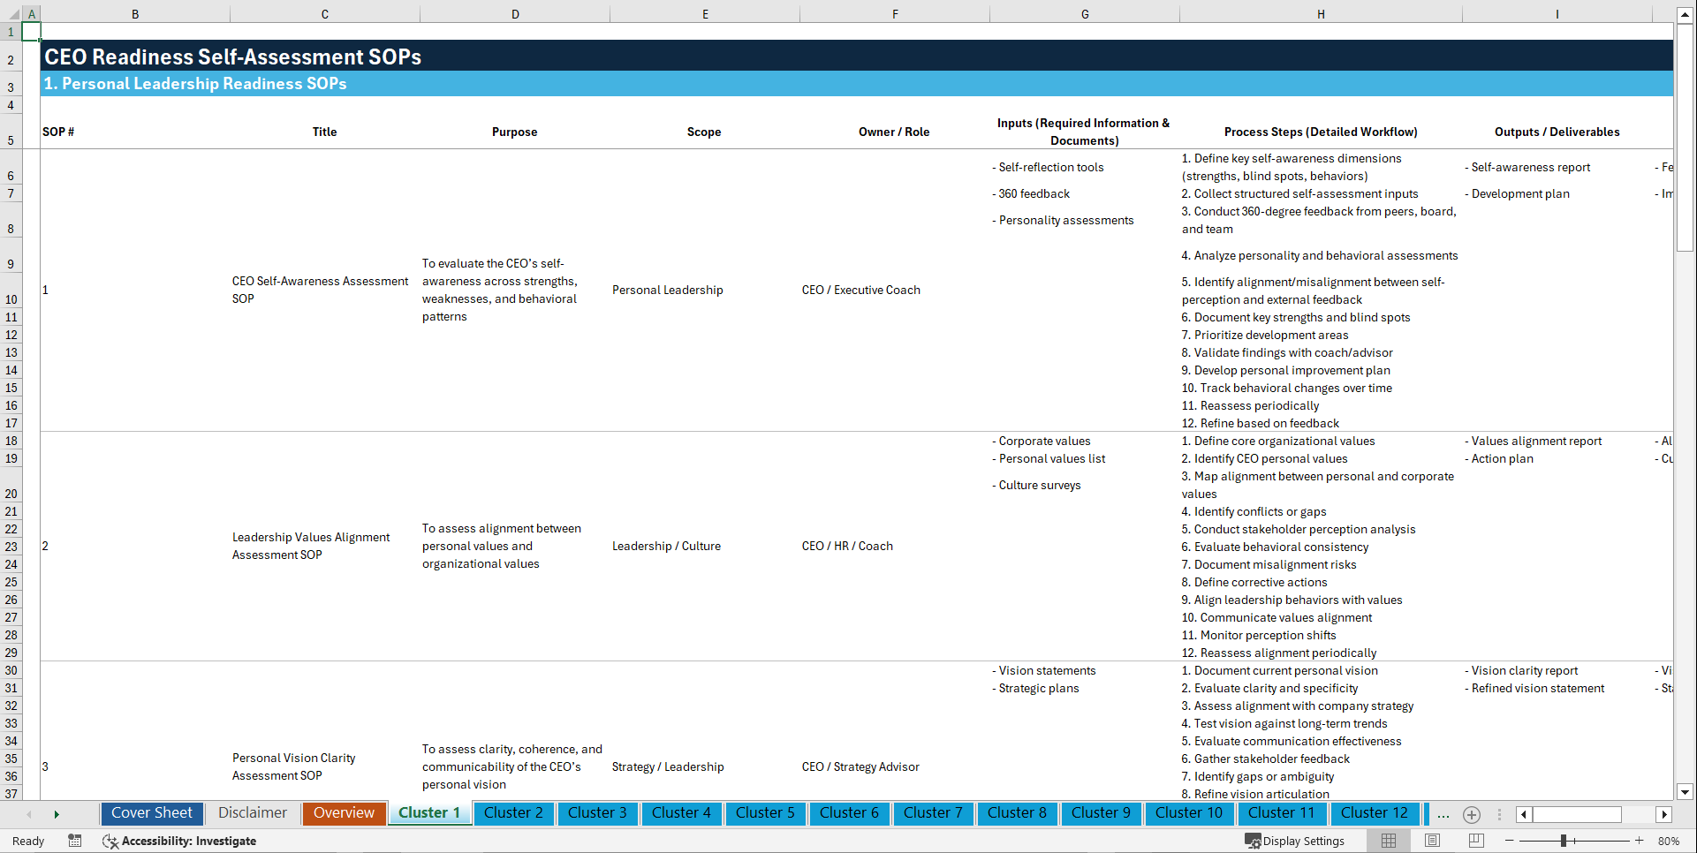Image resolution: width=1697 pixels, height=853 pixels.
Task: Select the Cover Sheet tab
Action: pos(151,812)
